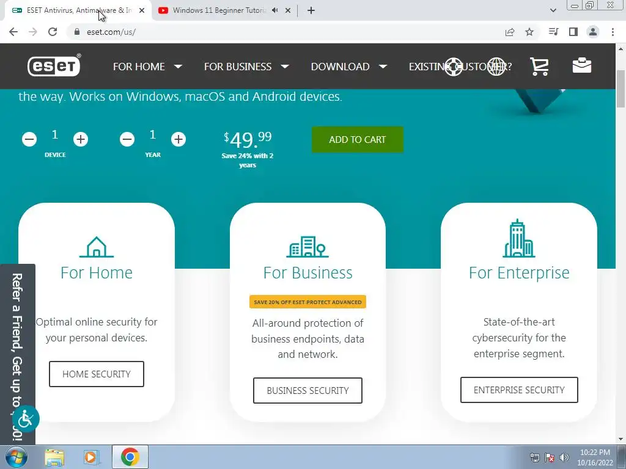Expand the tab search chevron

click(553, 10)
